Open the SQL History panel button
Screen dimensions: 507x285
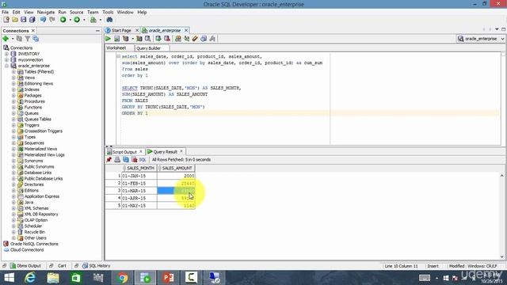coord(97,266)
